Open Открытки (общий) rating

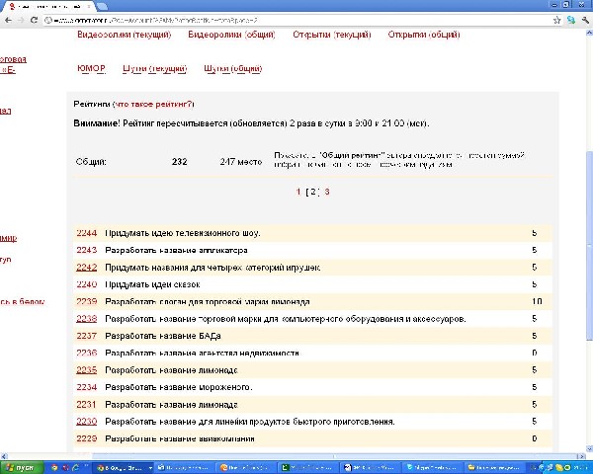tap(424, 35)
